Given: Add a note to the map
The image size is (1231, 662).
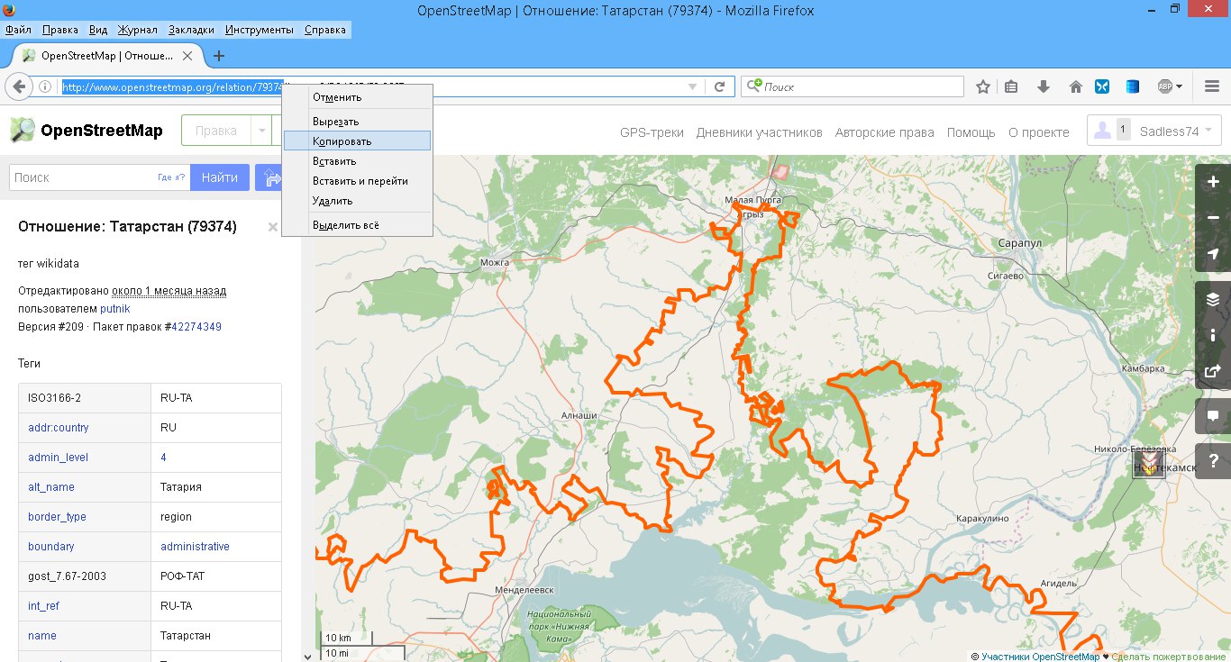Looking at the screenshot, I should [1213, 416].
